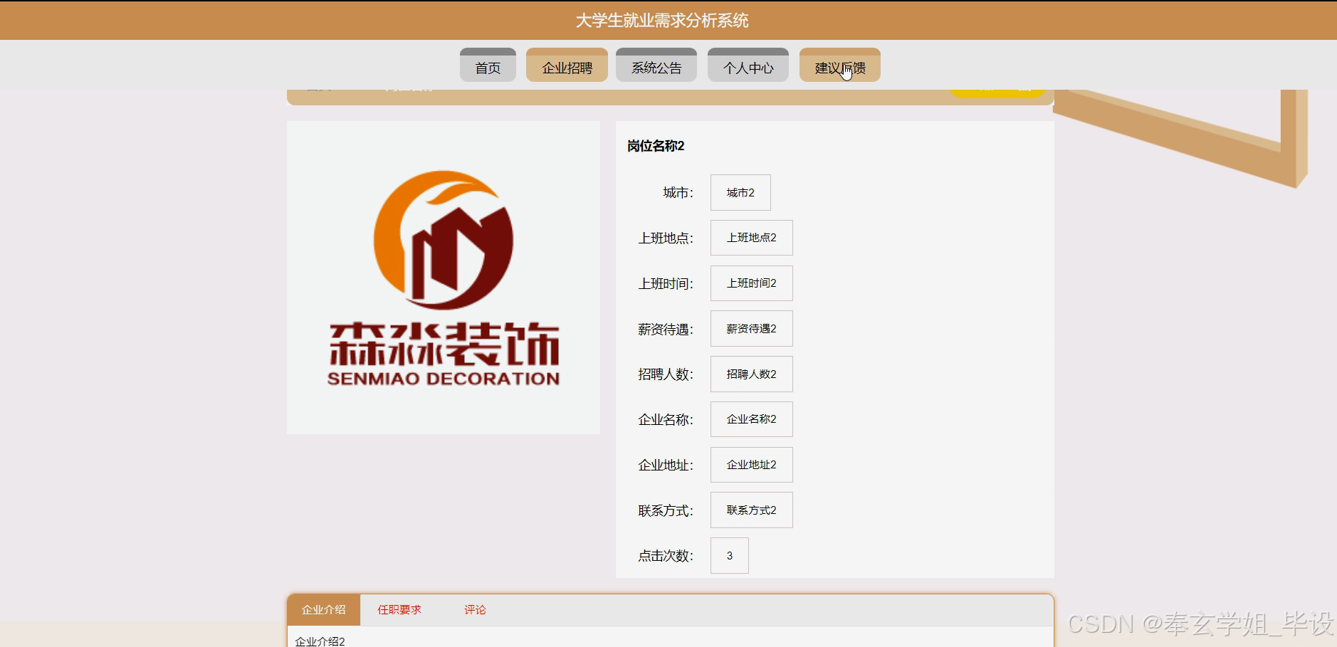This screenshot has width=1337, height=647.
Task: Click the 招聘人数: field label
Action: pos(666,374)
